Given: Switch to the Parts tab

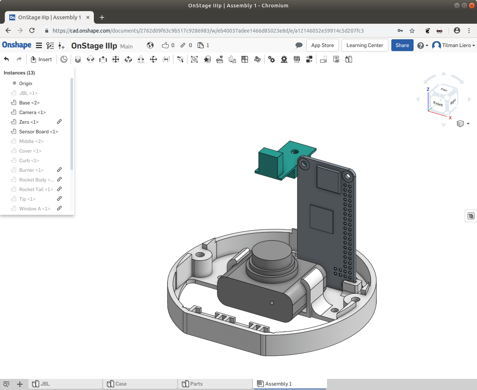Looking at the screenshot, I should (215, 384).
